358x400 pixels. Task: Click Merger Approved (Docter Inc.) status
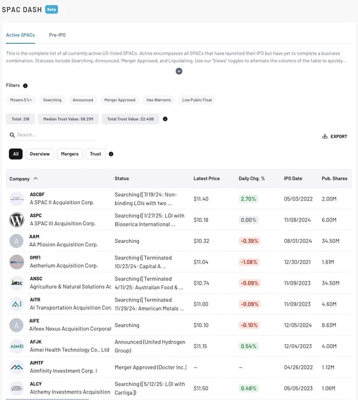pyautogui.click(x=150, y=367)
